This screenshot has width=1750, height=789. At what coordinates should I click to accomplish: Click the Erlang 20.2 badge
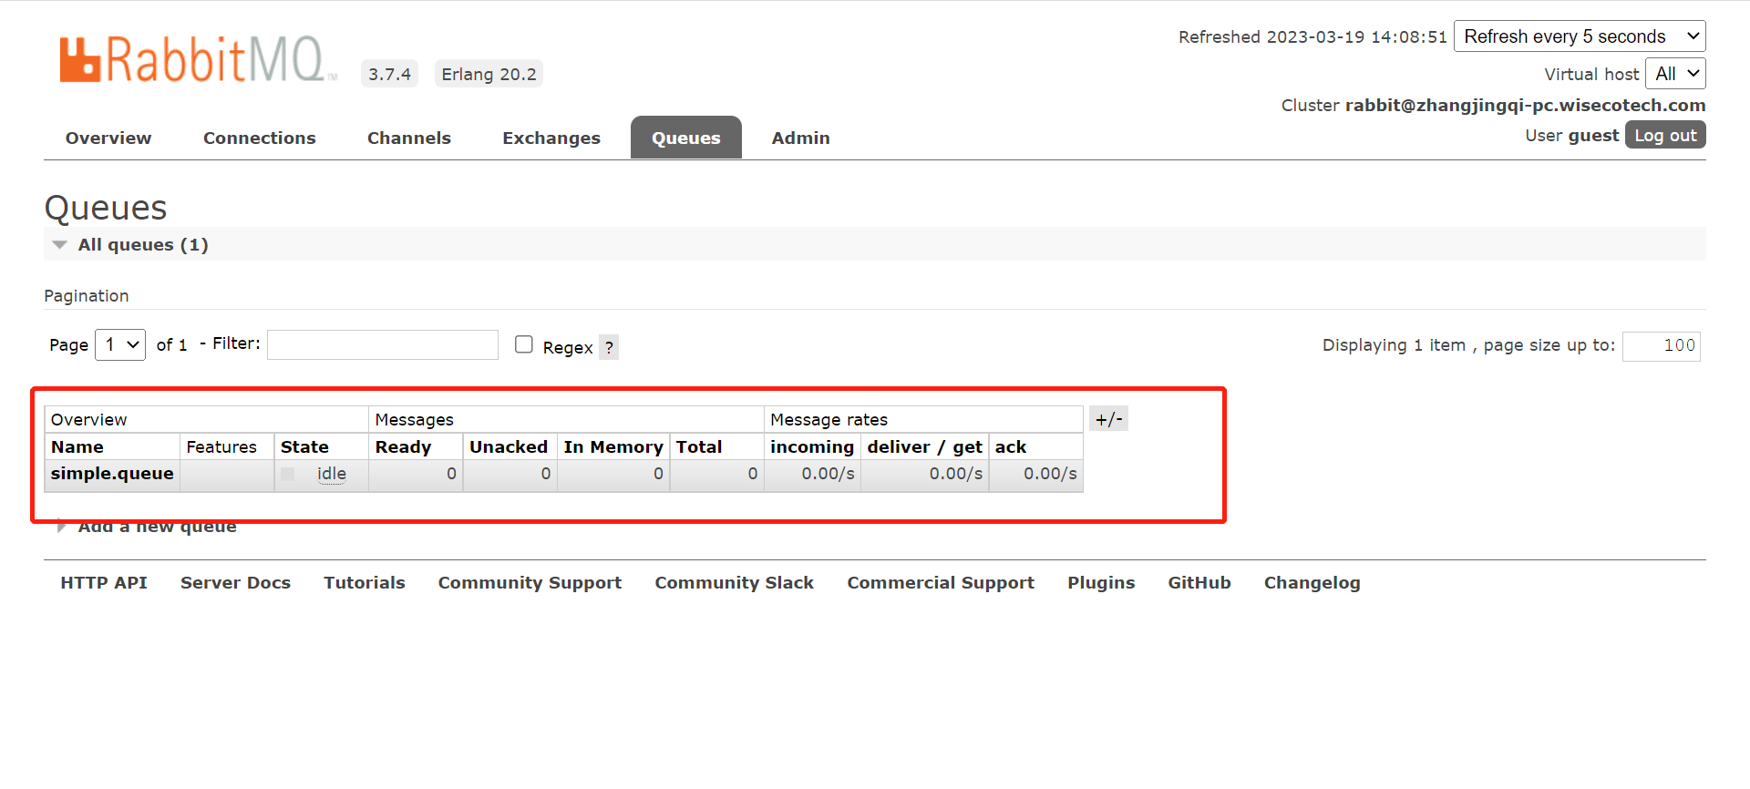coord(489,74)
